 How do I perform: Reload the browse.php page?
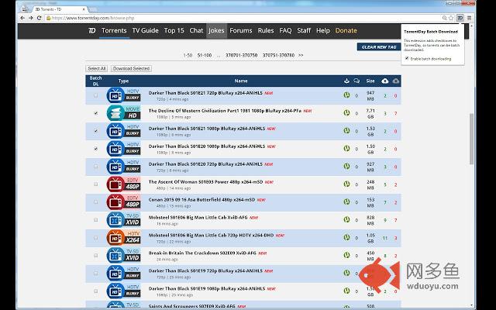[40, 18]
